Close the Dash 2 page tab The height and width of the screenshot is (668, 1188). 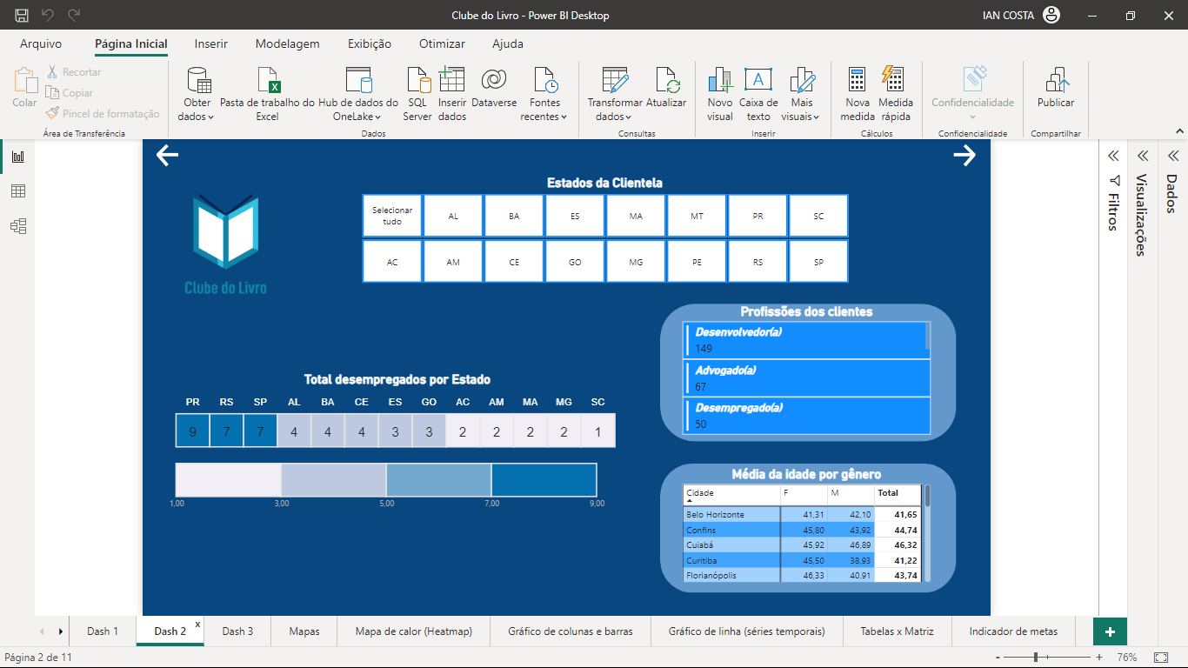point(197,625)
